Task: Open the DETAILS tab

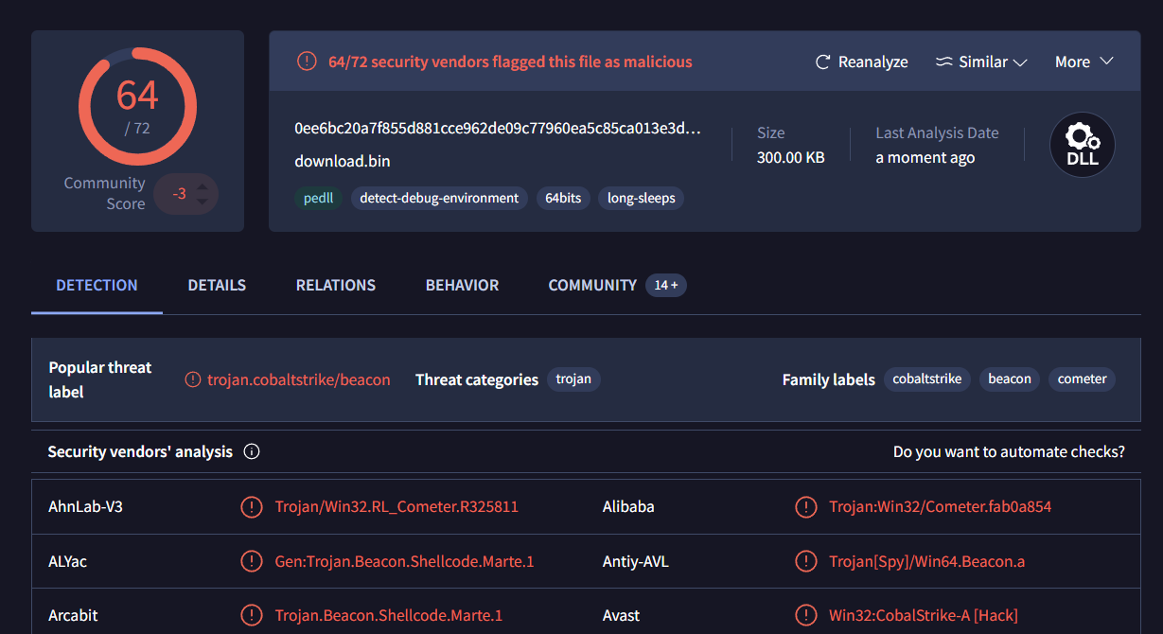Action: 217,285
